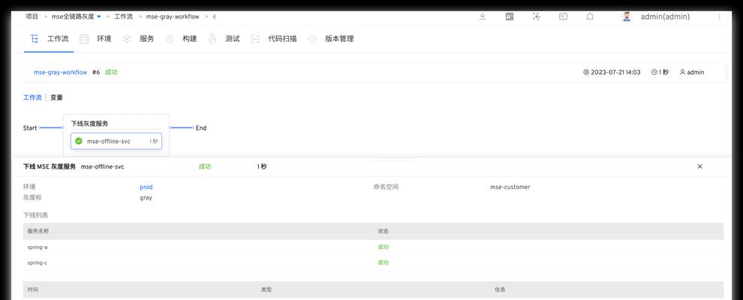Click the start time play icon
743x300 pixels.
[x=586, y=73]
